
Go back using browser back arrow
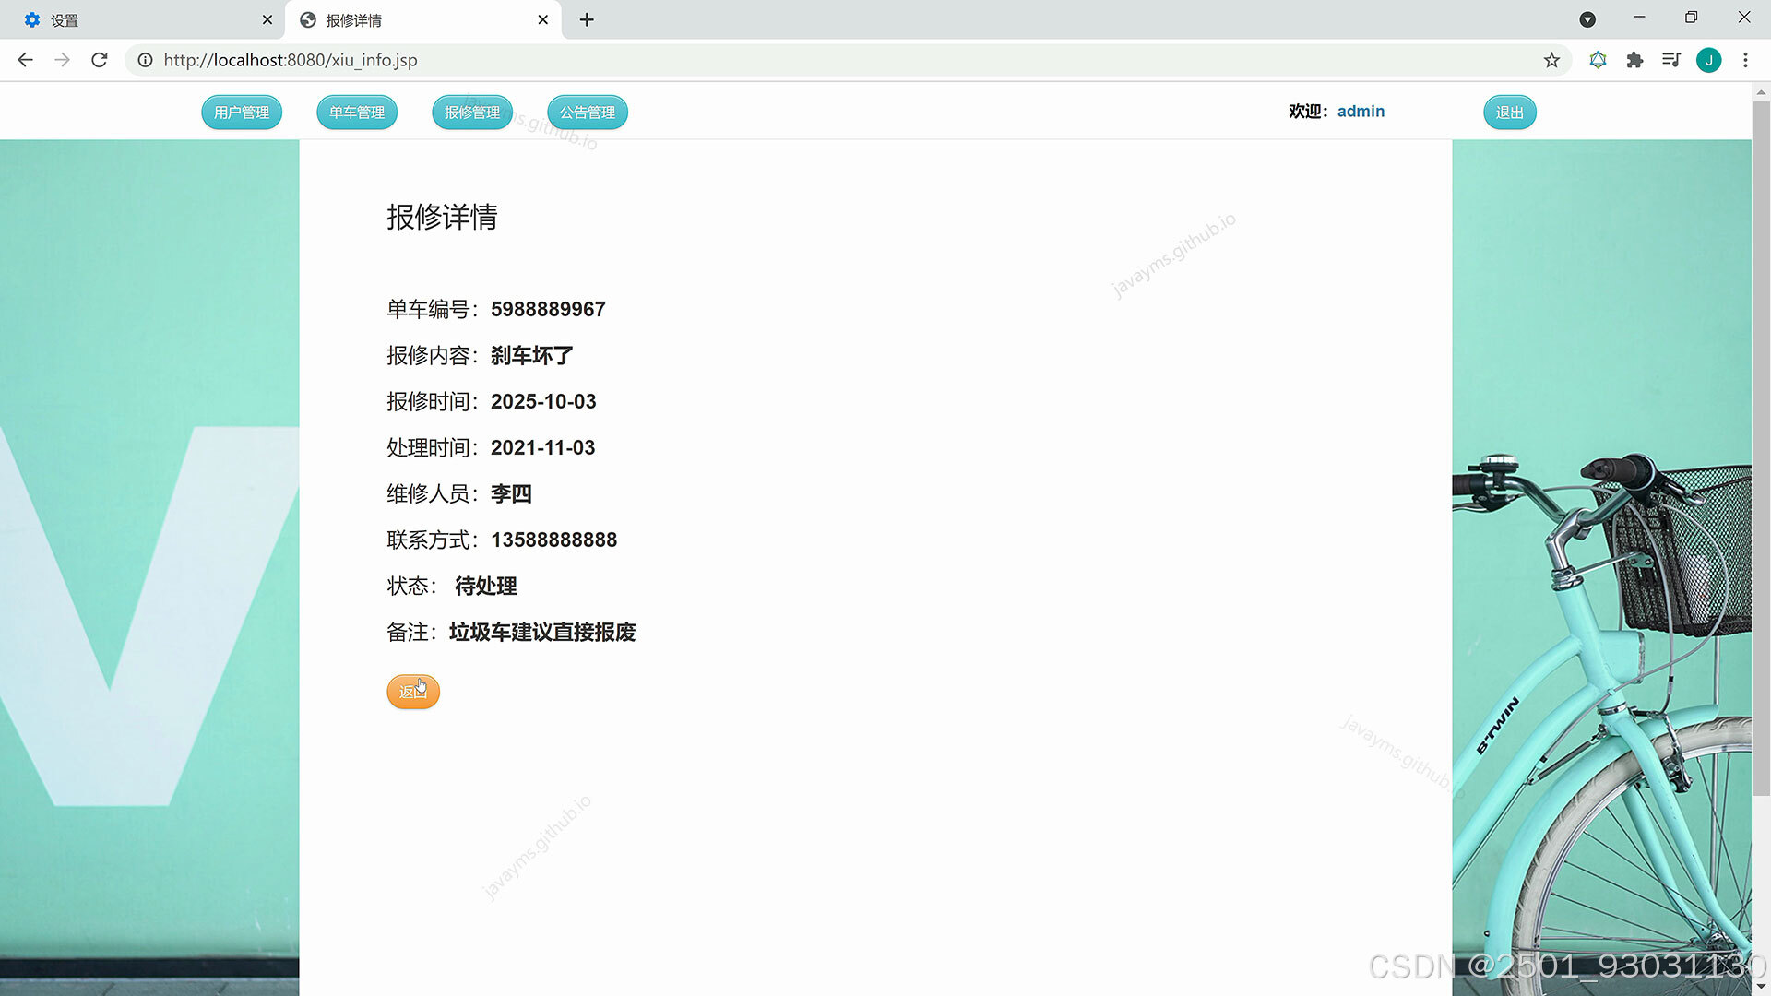26,60
